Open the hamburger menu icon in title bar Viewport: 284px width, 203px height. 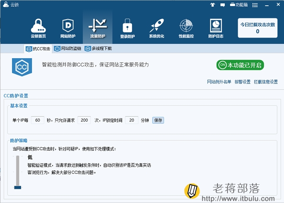pyautogui.click(x=255, y=5)
